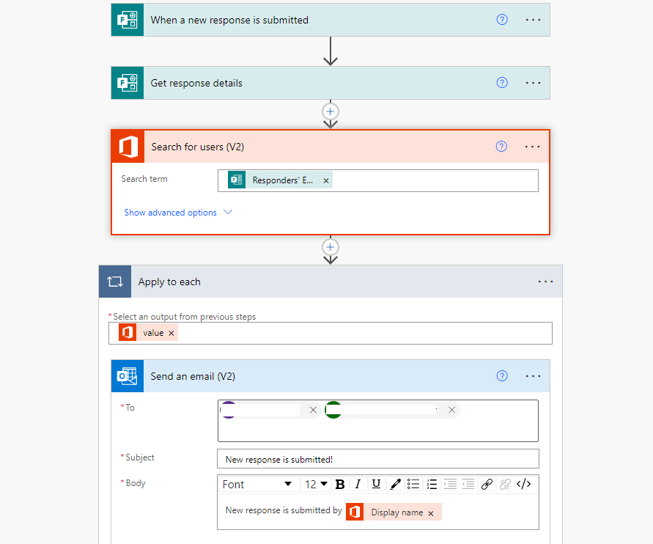Open the font size 12 dropdown
653x544 pixels.
coord(316,485)
